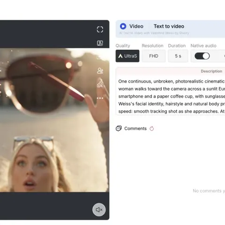Screen dimensions: 225x225
Task: Click the Quality label
Action: coord(123,45)
